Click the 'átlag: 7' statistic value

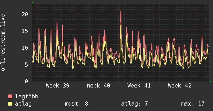[134, 104]
